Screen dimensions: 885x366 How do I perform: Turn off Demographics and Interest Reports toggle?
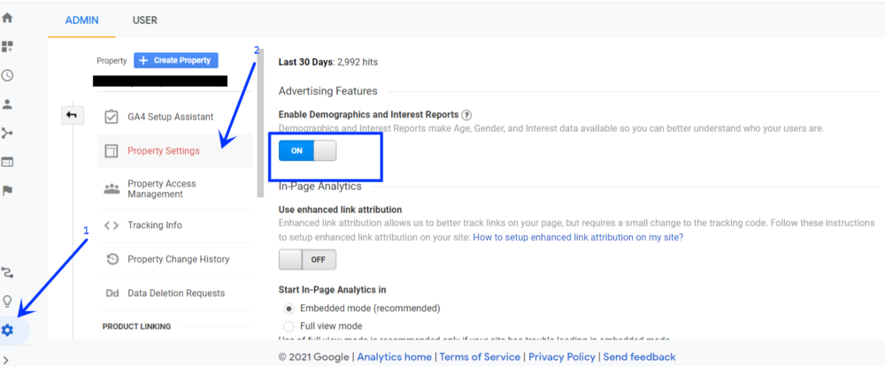308,150
